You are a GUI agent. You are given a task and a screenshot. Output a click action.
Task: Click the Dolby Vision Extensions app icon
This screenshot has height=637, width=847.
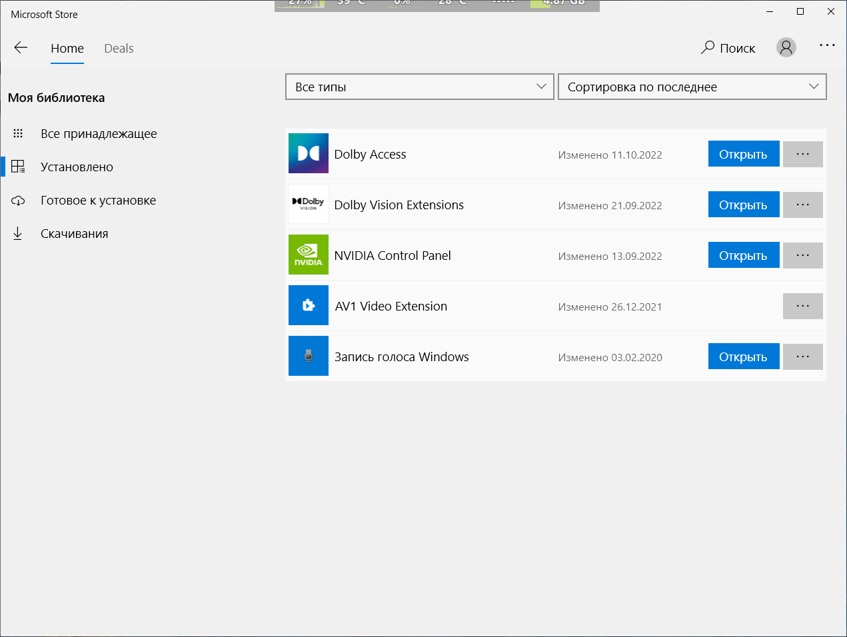[x=309, y=204]
